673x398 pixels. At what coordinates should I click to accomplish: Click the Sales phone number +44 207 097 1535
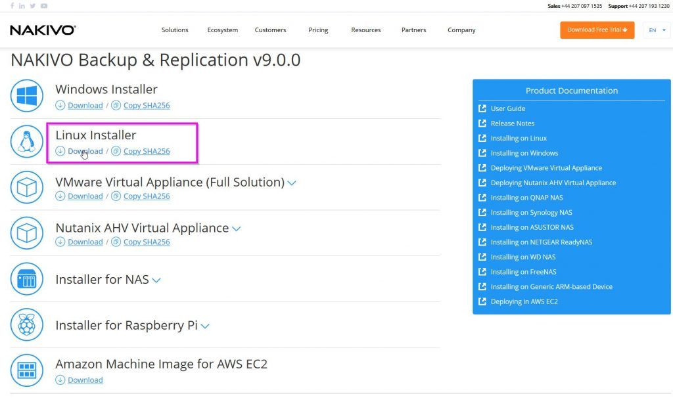(x=582, y=6)
